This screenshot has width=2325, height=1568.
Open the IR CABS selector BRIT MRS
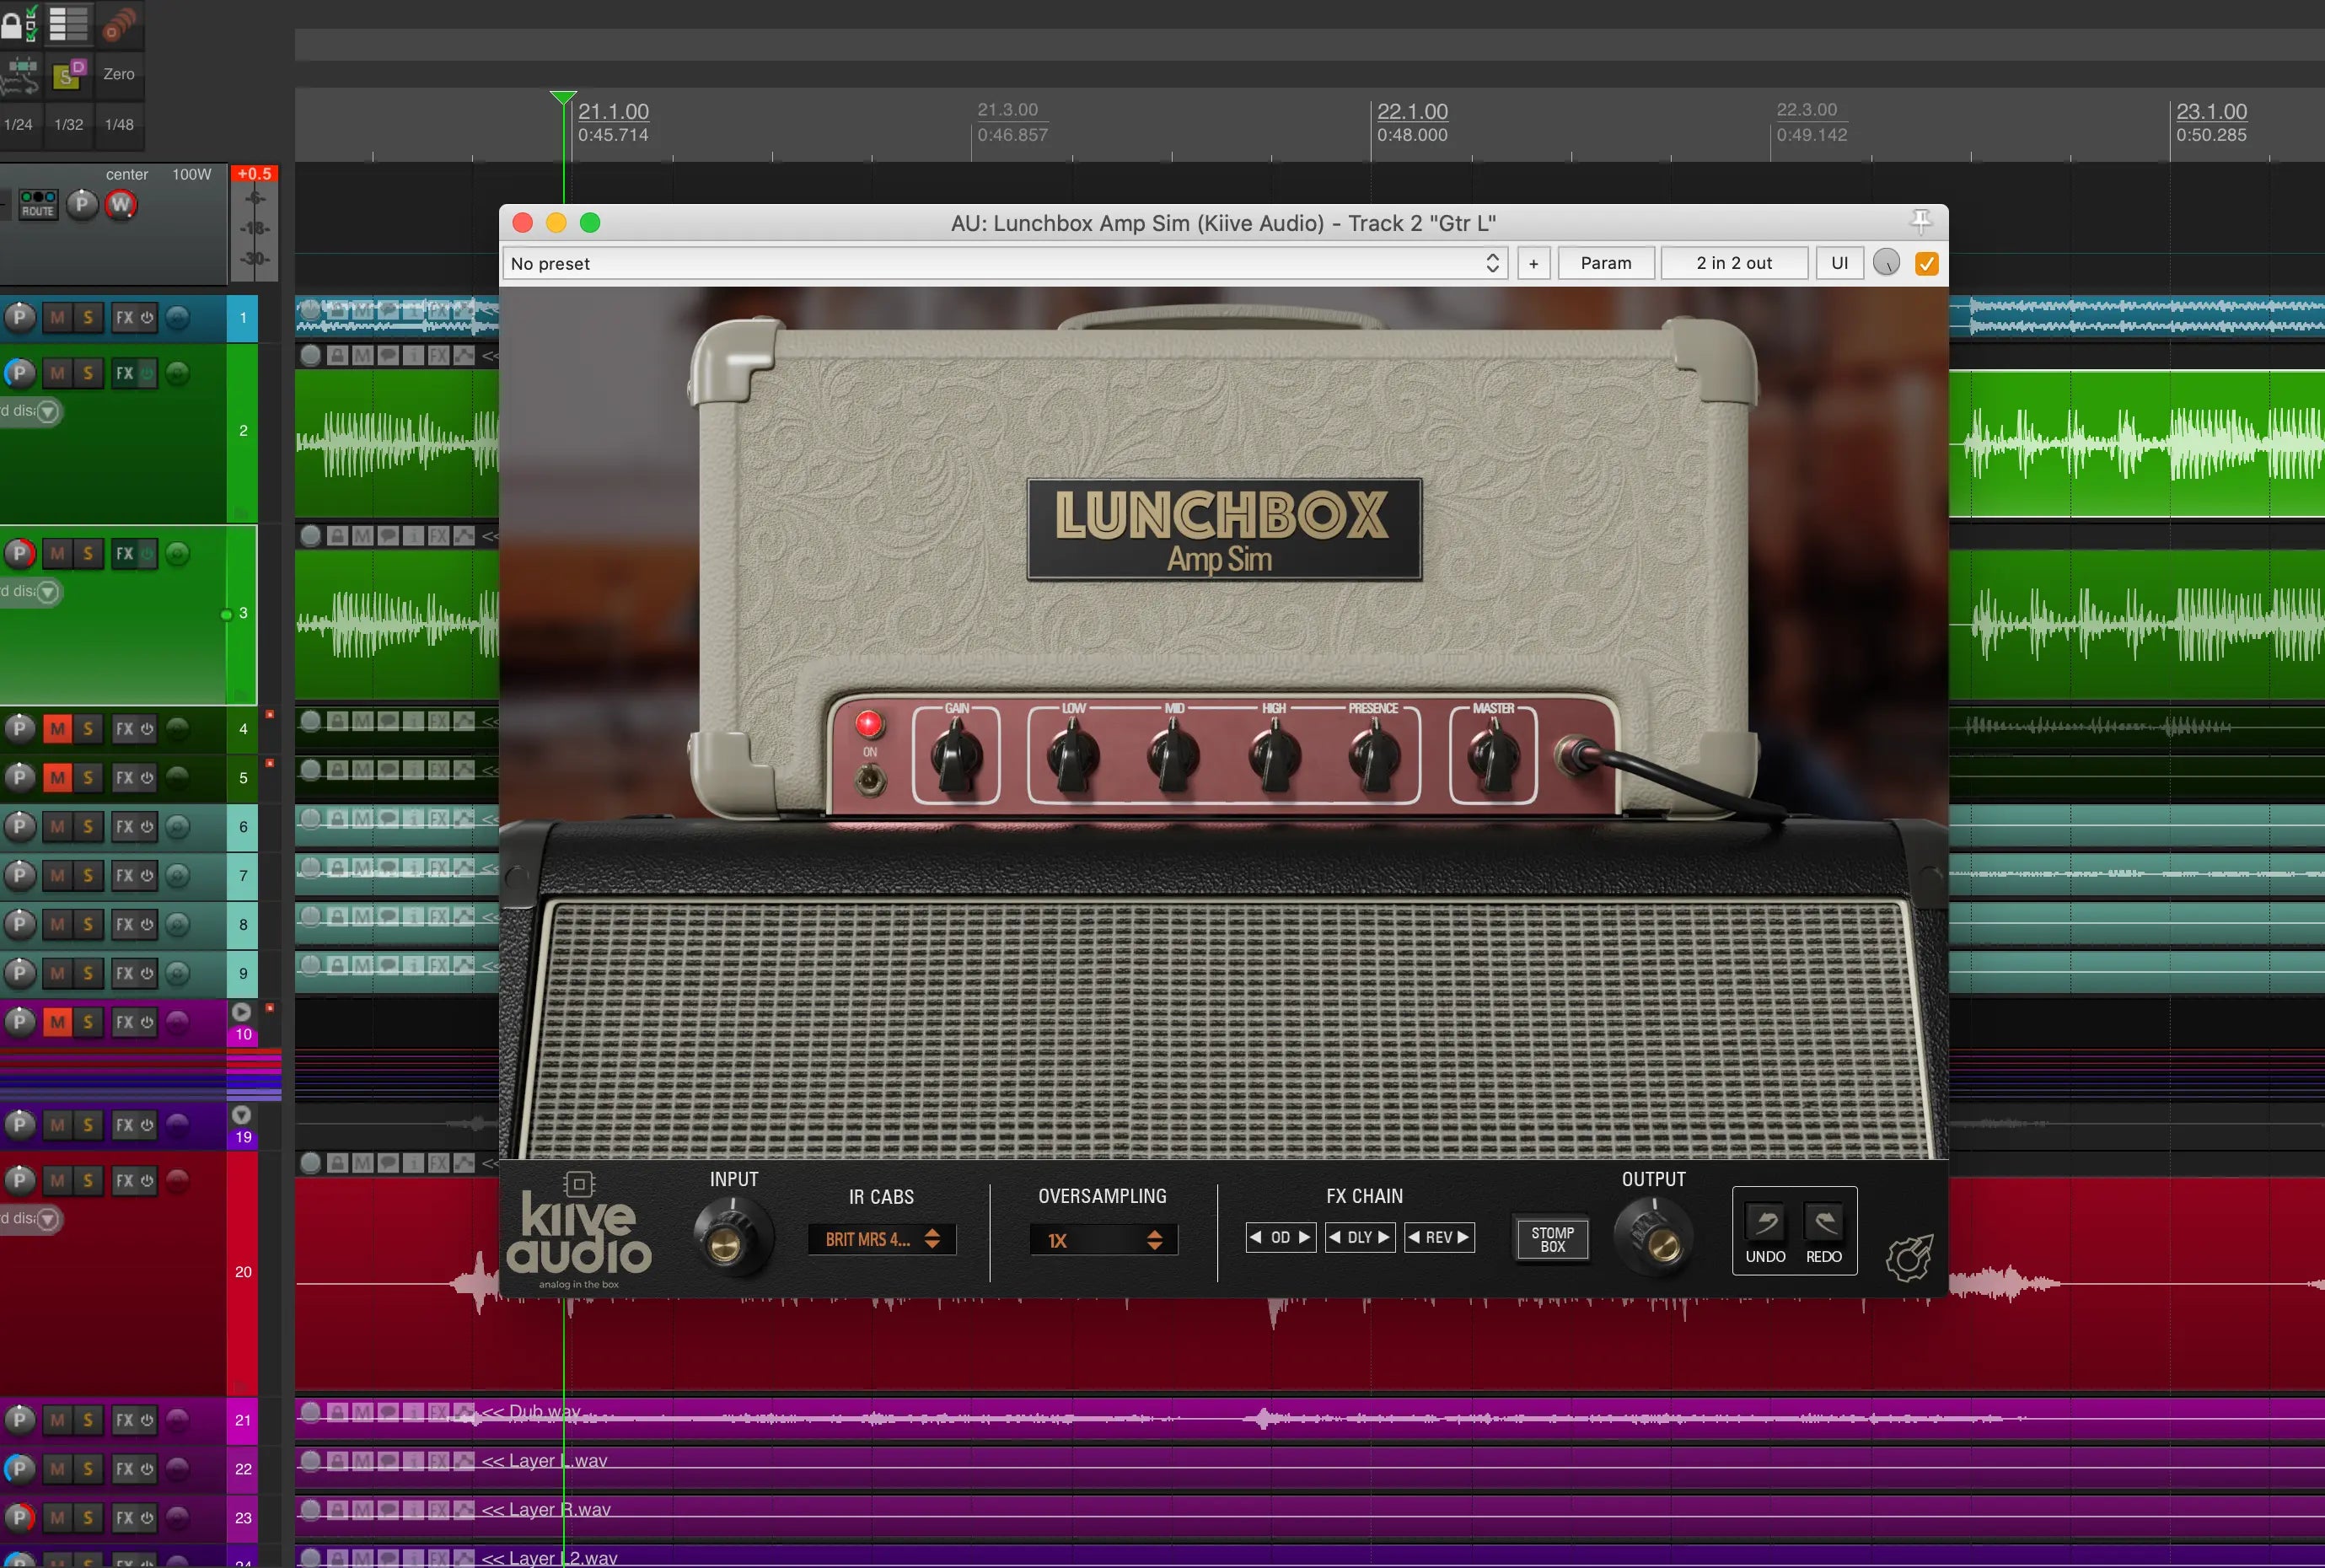(x=882, y=1240)
